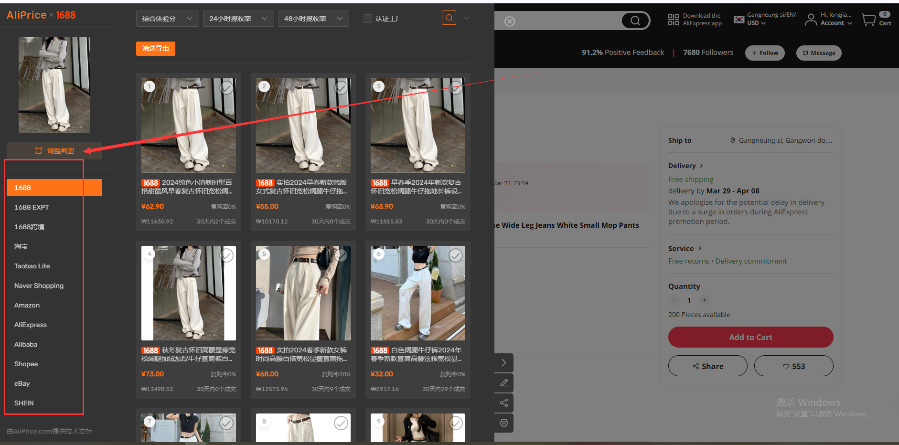Check the select circle on product 7
Screen dimensions: 899x445
[x=226, y=423]
